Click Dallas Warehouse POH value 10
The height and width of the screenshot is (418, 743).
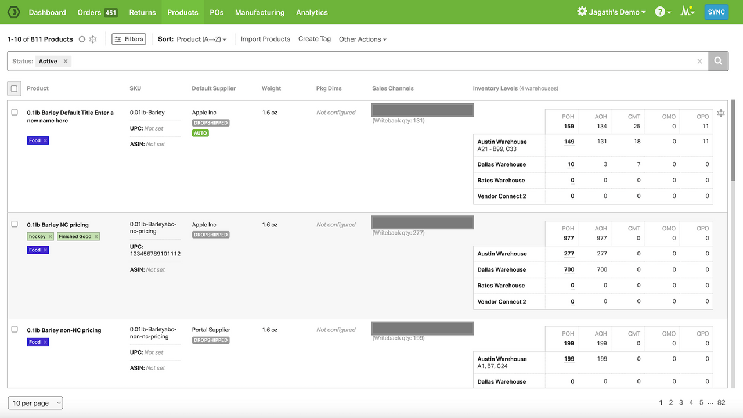pyautogui.click(x=571, y=164)
